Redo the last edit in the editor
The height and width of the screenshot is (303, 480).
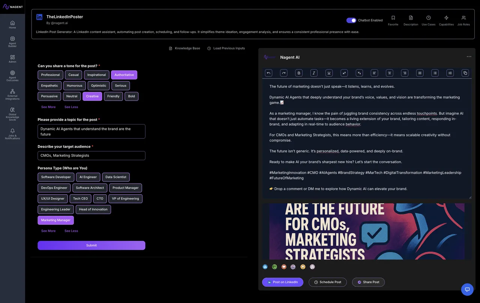click(283, 73)
